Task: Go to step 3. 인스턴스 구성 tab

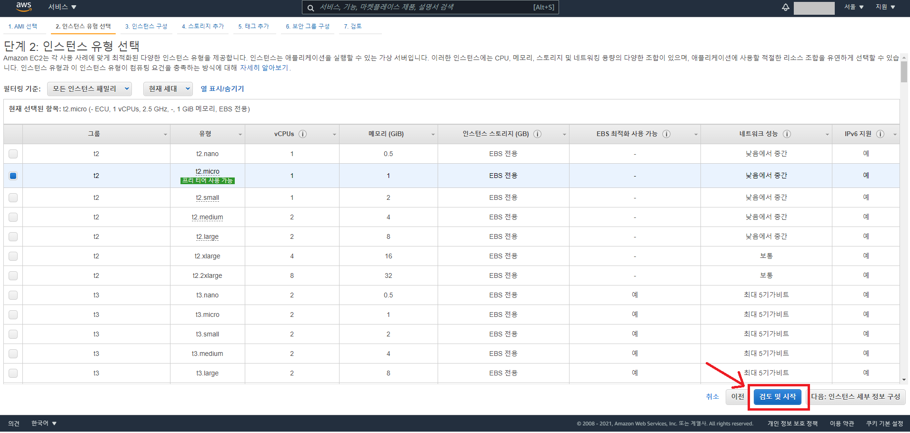Action: tap(146, 27)
